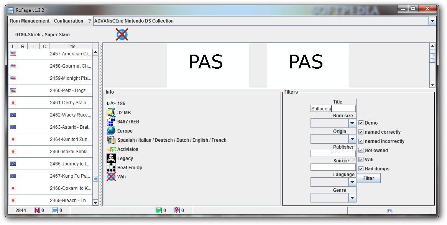
Task: Click the red N icon in status bar
Action: (x=36, y=210)
